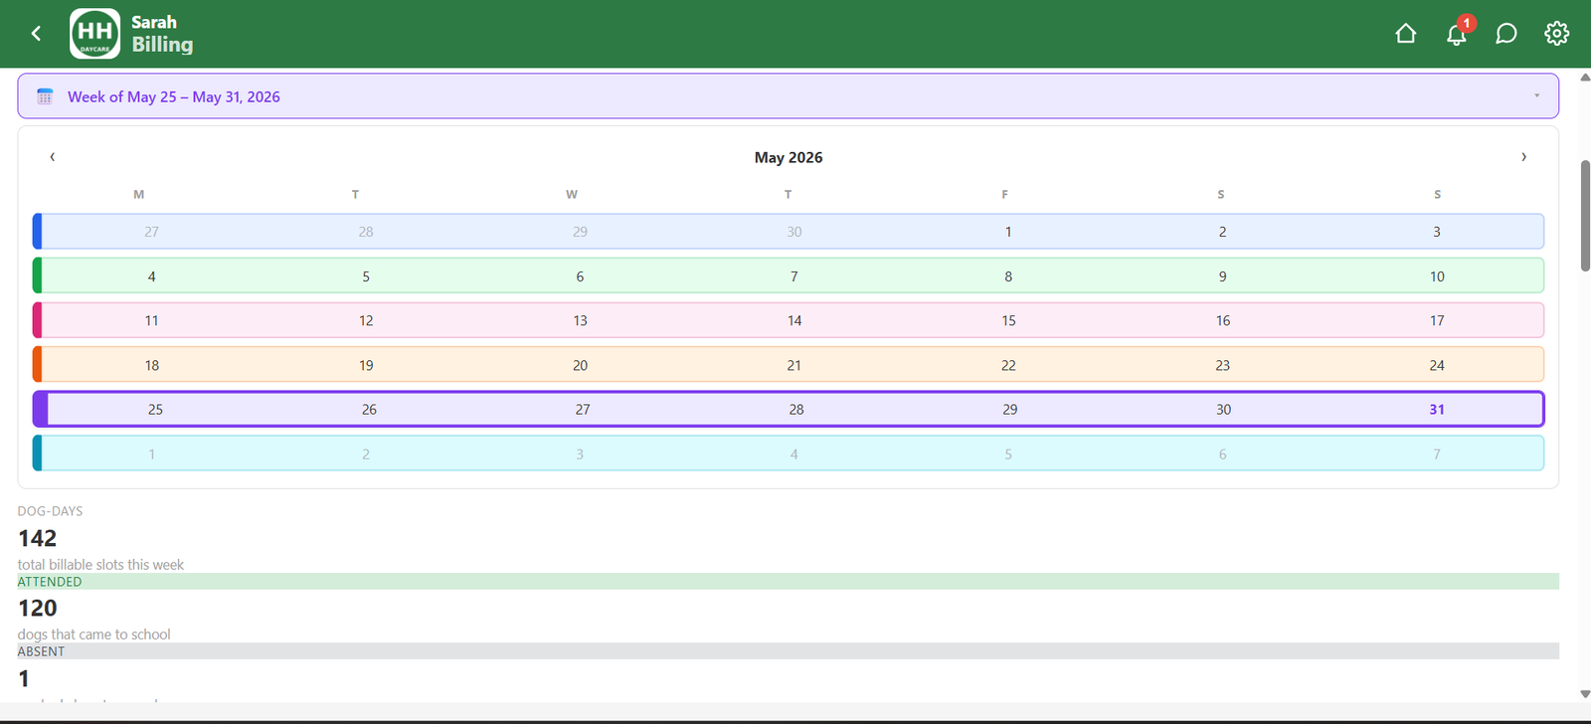Select the orange week color marker

point(37,364)
